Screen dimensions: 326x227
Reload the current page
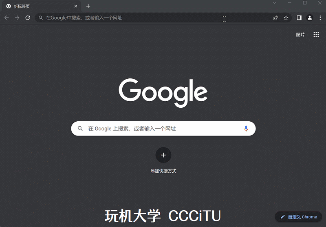pyautogui.click(x=28, y=18)
